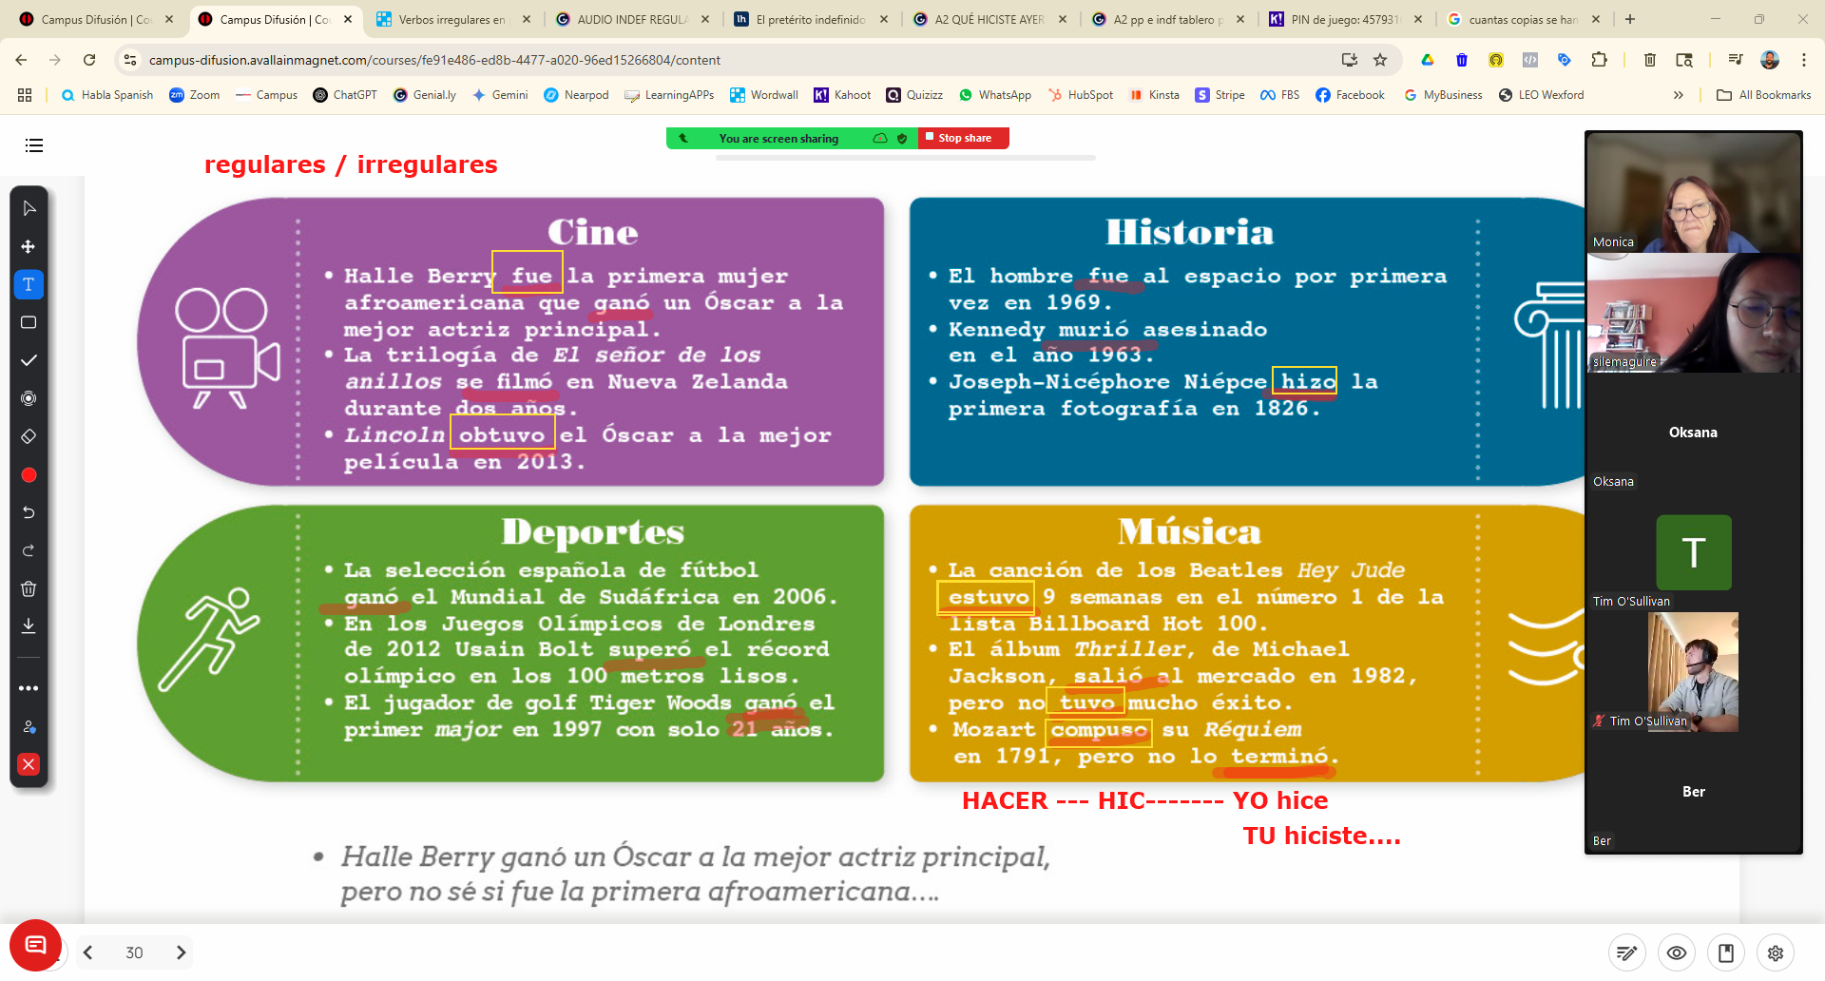This screenshot has height=981, width=1825.
Task: Open Zoom bookmark
Action: [194, 95]
